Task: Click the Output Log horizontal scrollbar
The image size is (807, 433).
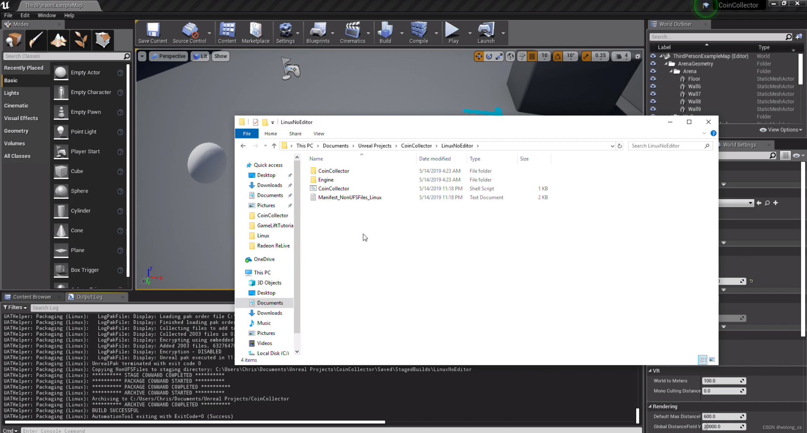Action: pos(195,422)
